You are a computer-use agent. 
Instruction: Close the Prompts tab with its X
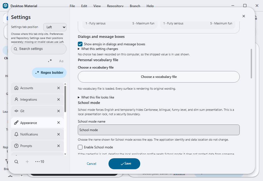tap(59, 146)
